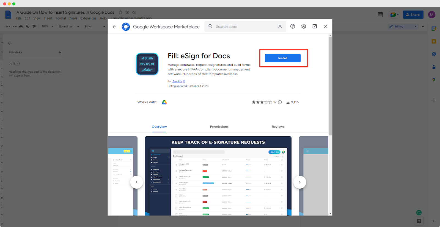Click the Google Workspace Marketplace logo
440x227 pixels.
(126, 27)
